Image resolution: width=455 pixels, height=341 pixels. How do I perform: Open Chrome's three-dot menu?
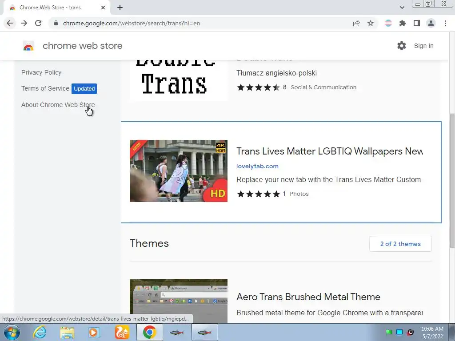[445, 23]
